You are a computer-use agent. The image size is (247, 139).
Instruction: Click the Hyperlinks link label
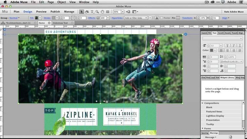(x=117, y=18)
